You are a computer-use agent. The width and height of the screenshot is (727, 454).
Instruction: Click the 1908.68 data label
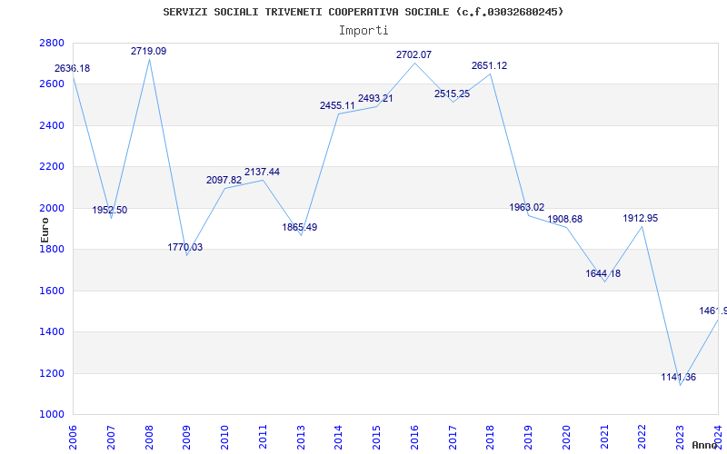click(564, 220)
